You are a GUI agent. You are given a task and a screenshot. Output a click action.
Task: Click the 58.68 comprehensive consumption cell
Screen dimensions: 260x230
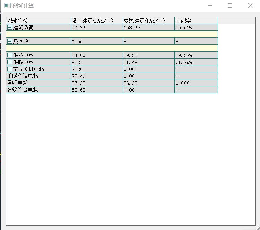pos(96,90)
